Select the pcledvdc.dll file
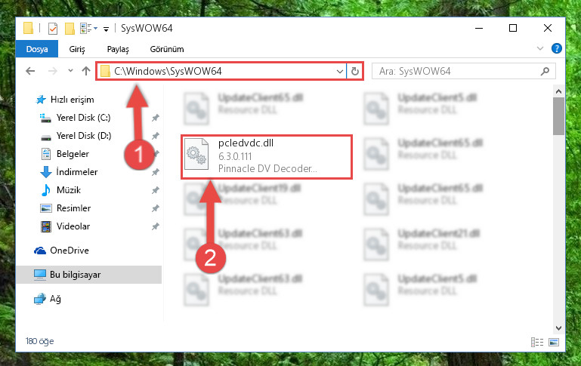 coord(267,157)
